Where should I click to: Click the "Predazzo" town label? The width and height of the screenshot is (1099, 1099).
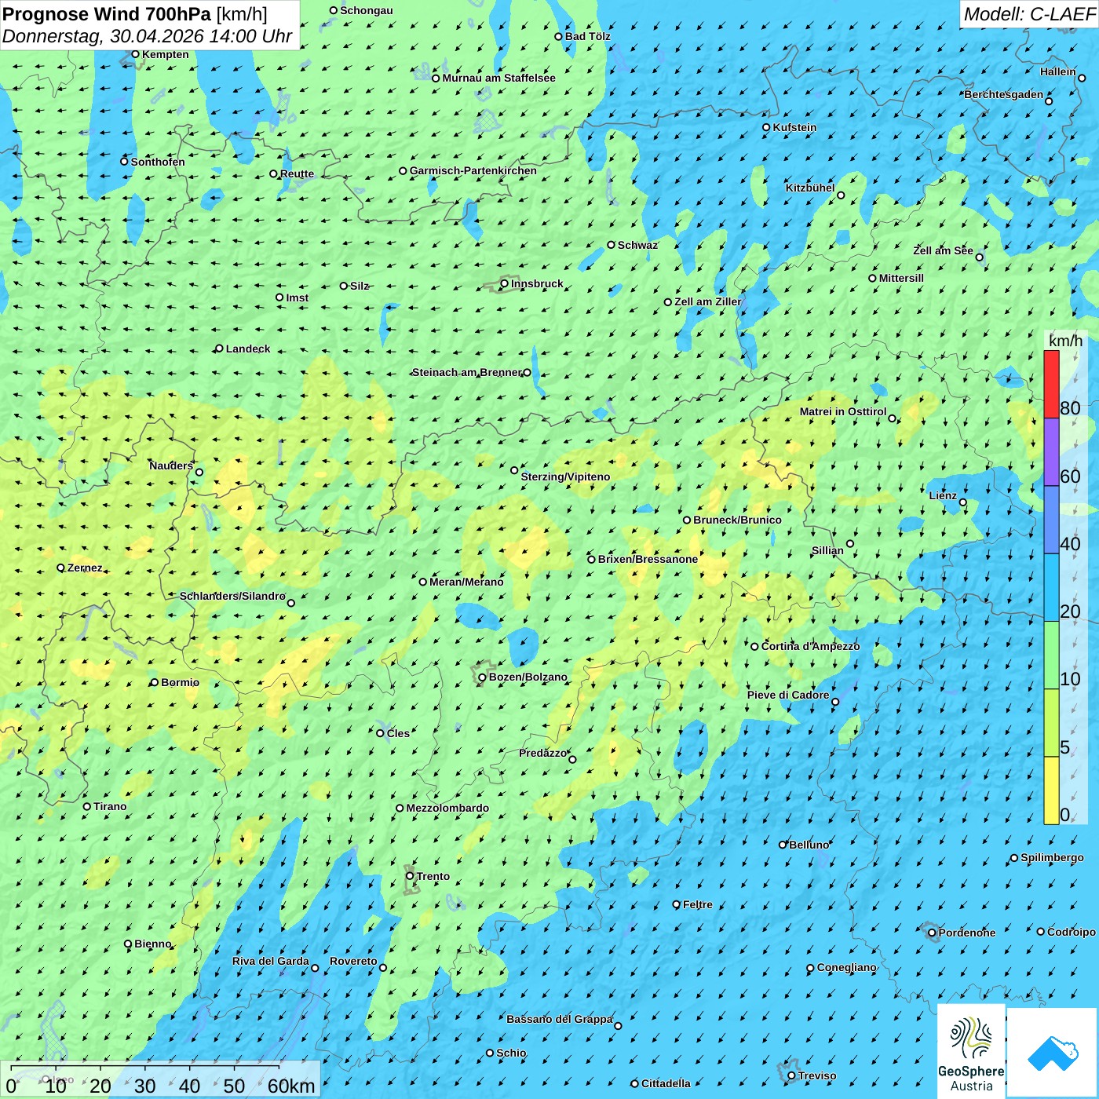pos(542,753)
